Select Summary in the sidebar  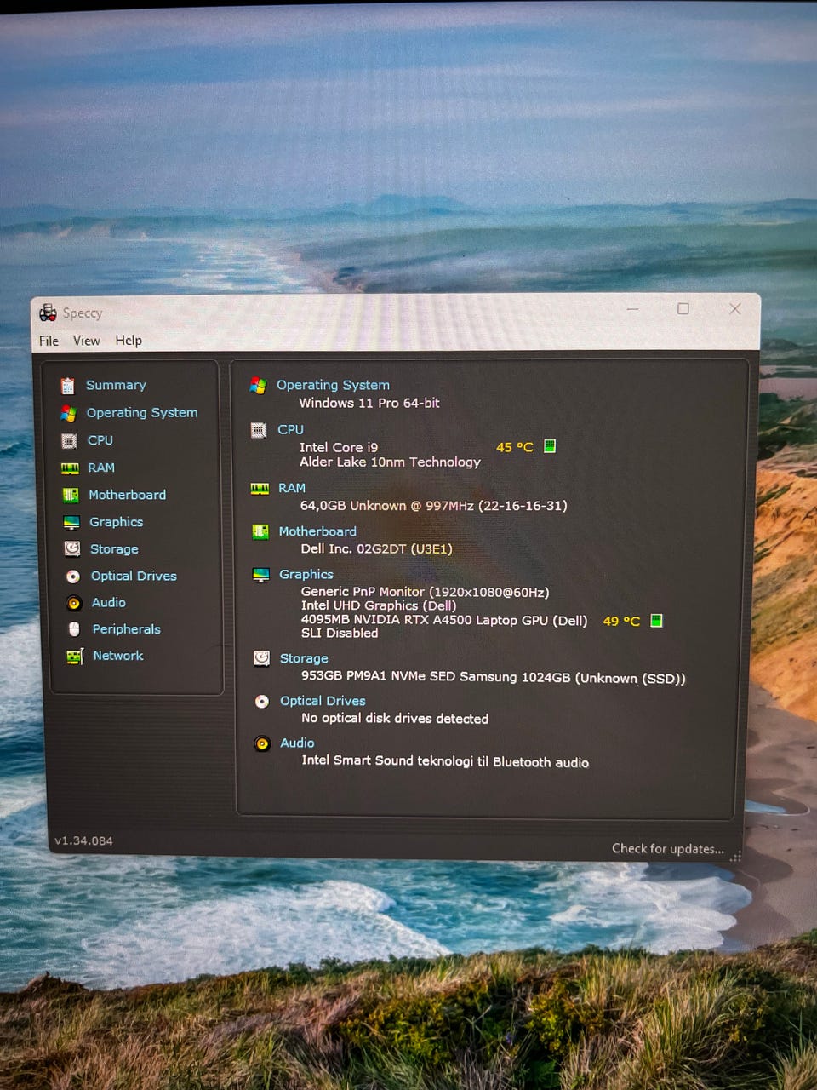(116, 385)
